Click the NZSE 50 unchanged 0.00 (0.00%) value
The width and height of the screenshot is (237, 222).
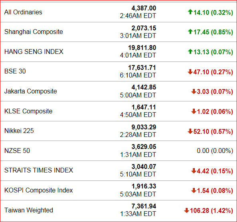215,151
